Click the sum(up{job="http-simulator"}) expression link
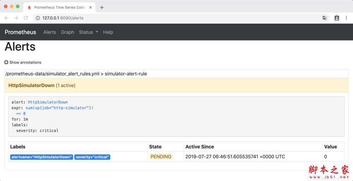This screenshot has width=353, height=181. click(59, 108)
